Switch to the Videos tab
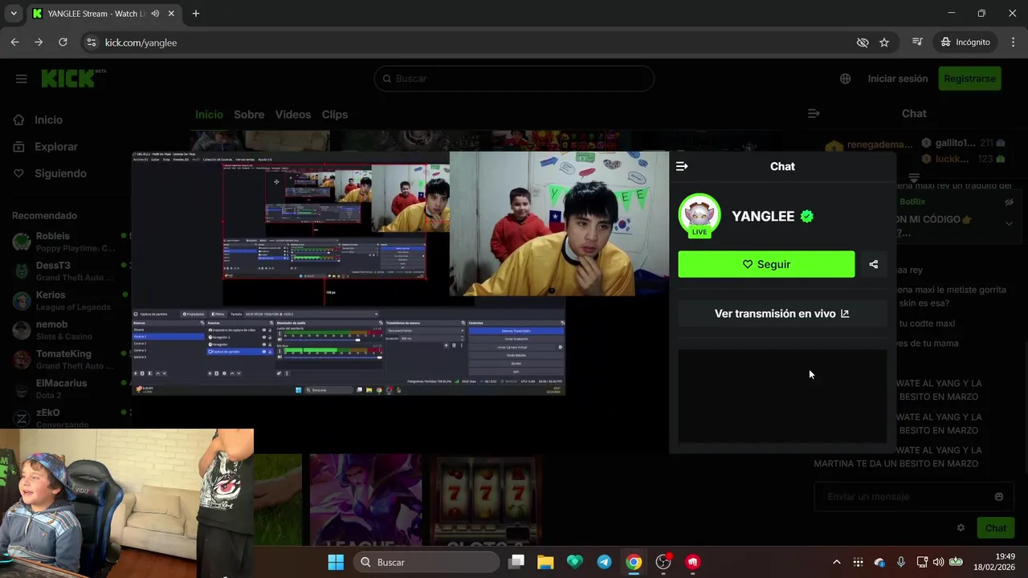This screenshot has width=1028, height=578. point(293,114)
